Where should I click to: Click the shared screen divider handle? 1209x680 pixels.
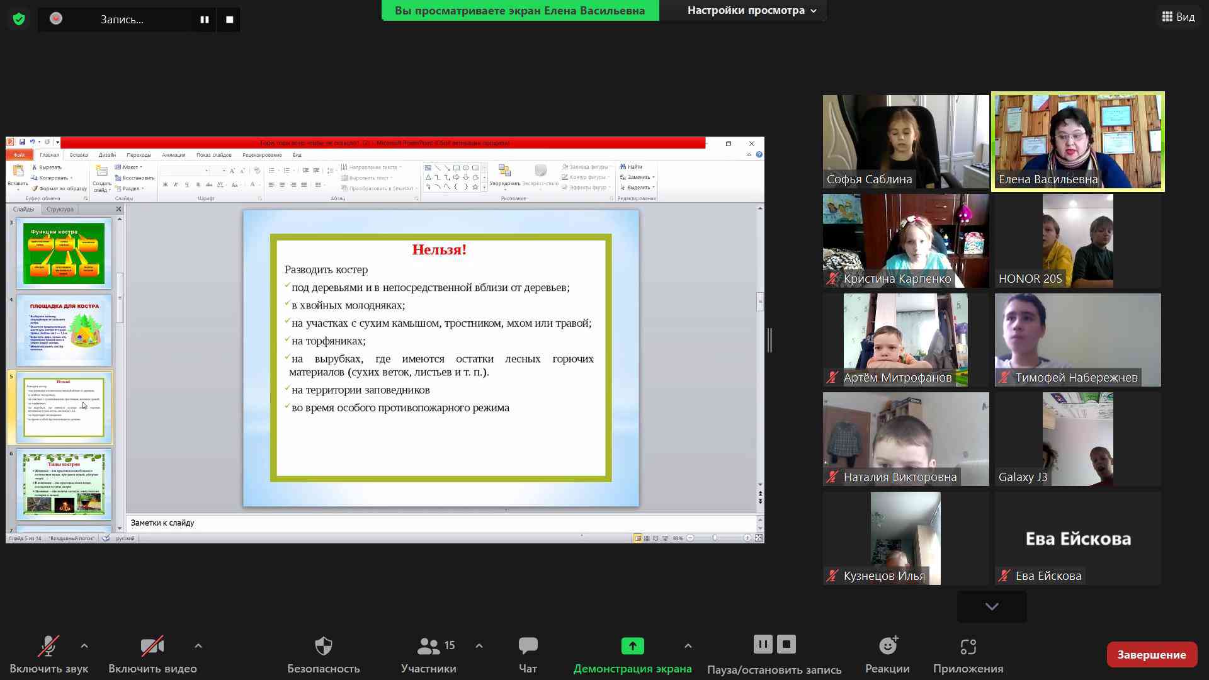tap(769, 340)
